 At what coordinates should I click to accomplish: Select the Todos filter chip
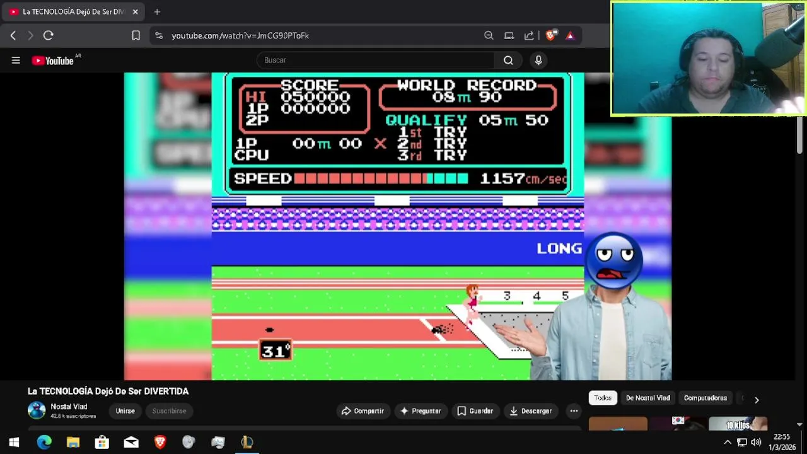[x=603, y=398]
